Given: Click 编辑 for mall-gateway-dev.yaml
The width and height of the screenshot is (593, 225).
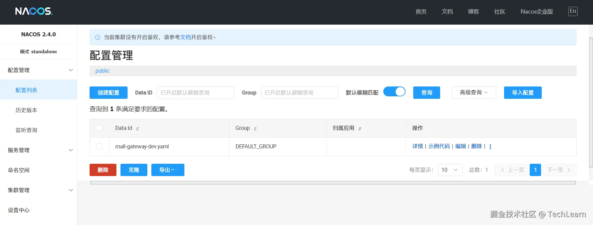Looking at the screenshot, I should (x=461, y=146).
